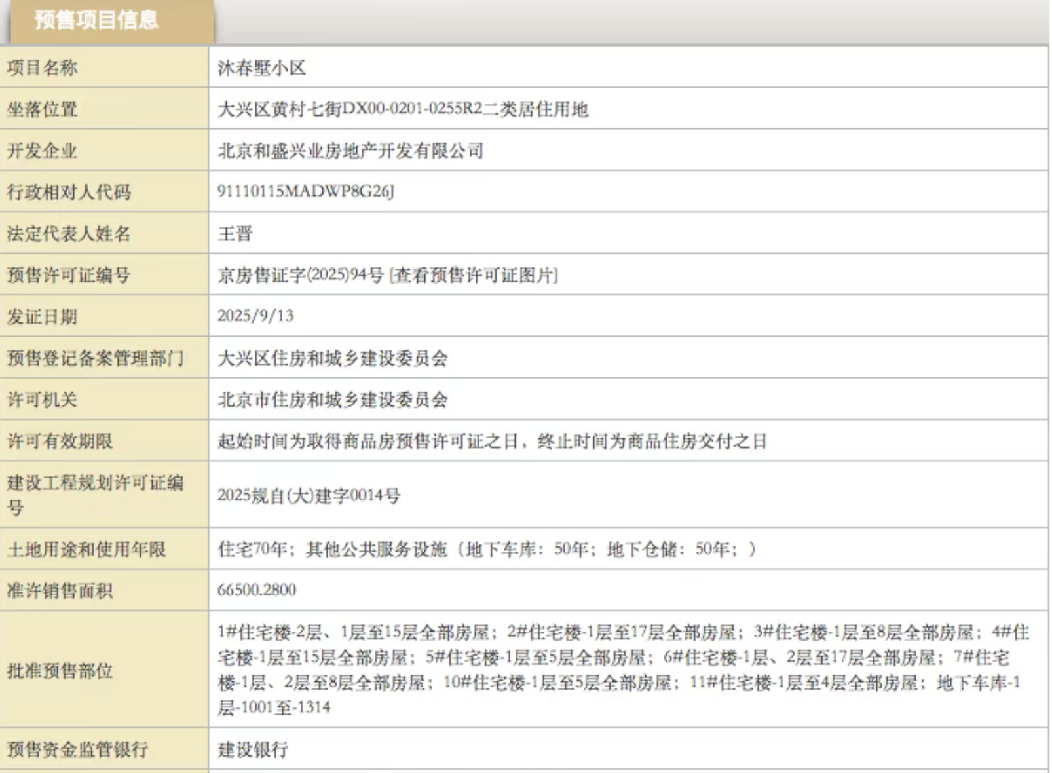Select the issue date 2025/9/13
Screen dimensions: 1052x773
(255, 316)
